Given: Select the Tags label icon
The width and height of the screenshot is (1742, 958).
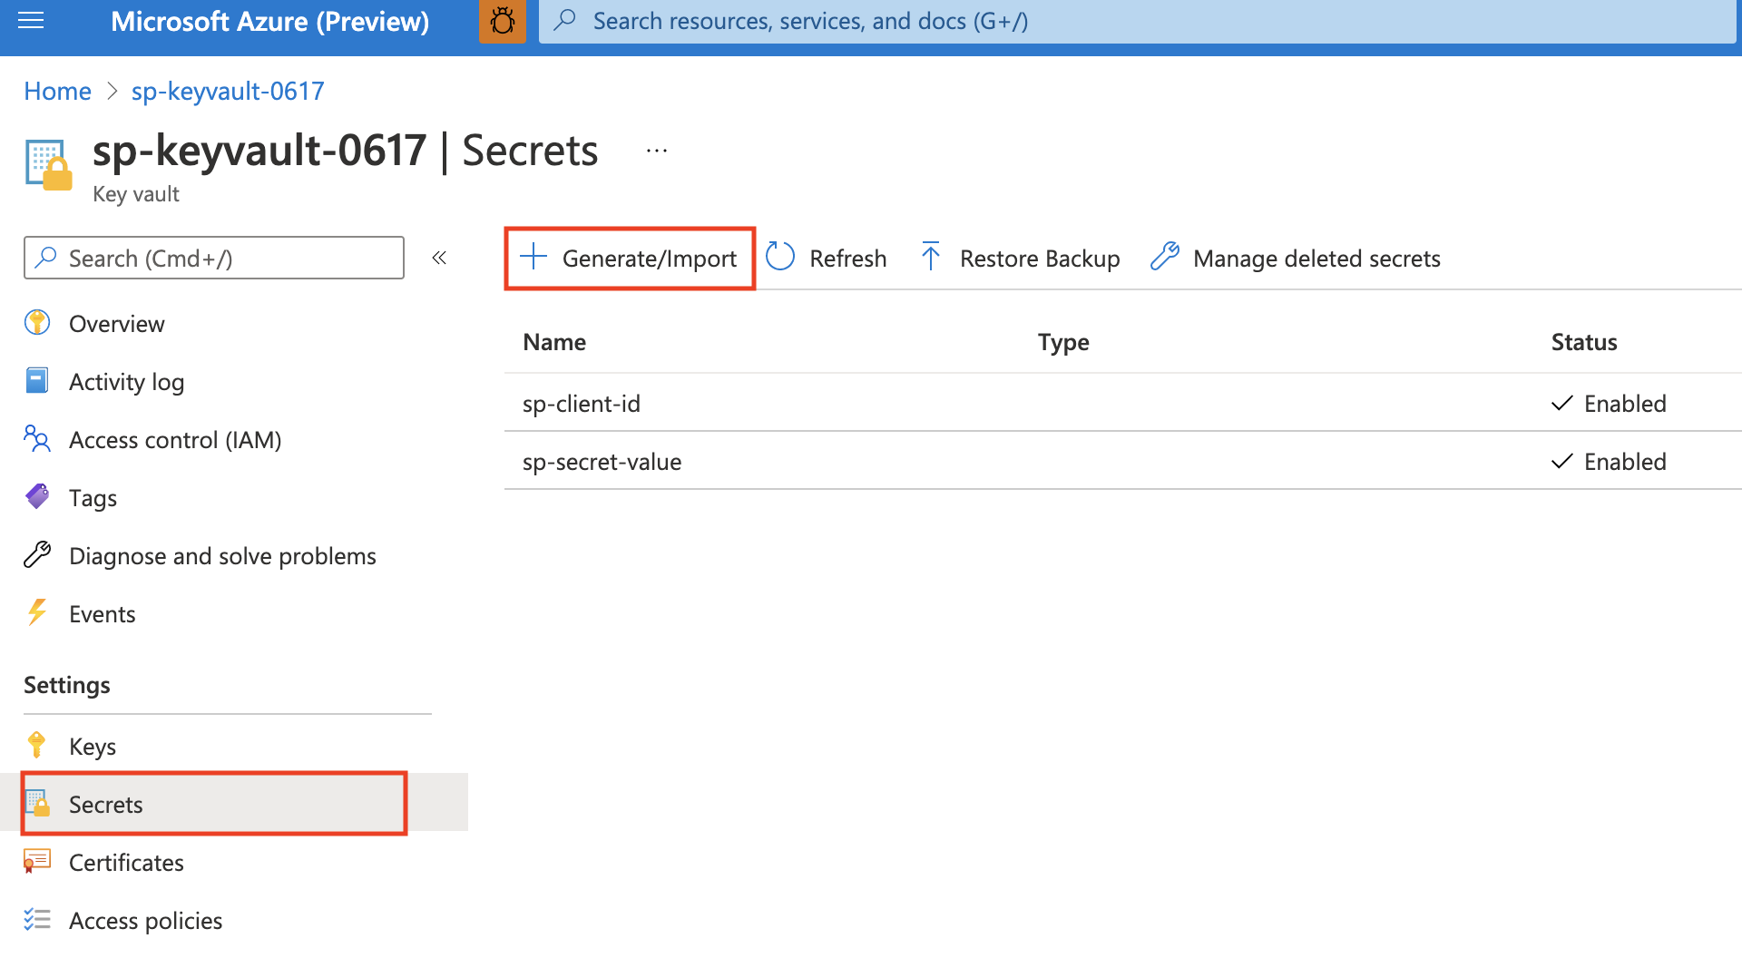Looking at the screenshot, I should tap(36, 497).
